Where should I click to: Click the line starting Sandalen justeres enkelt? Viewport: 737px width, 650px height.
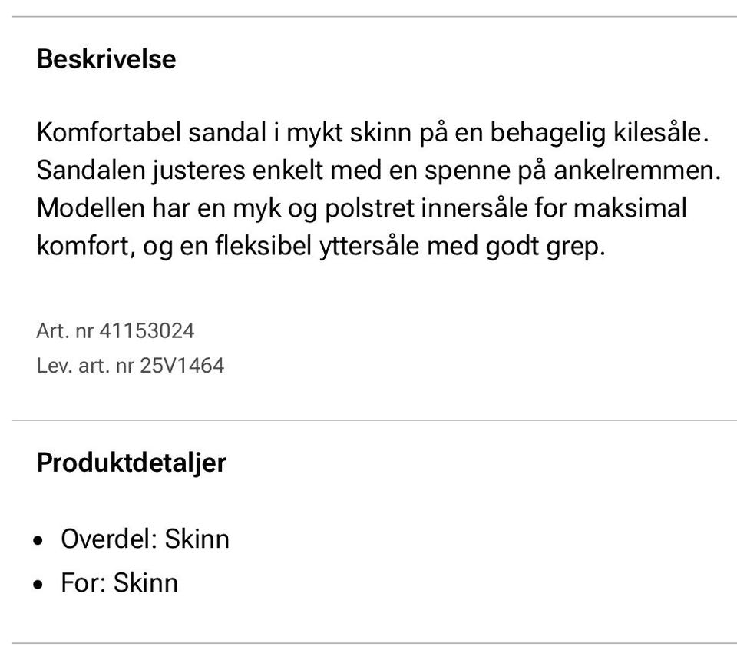378,171
